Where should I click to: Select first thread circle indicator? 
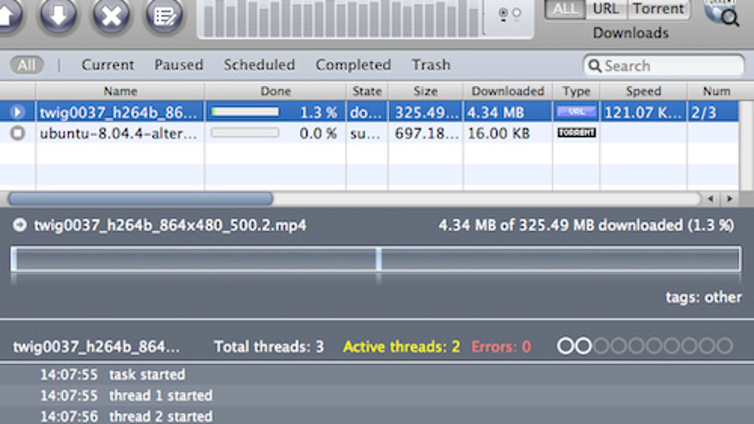coord(565,346)
